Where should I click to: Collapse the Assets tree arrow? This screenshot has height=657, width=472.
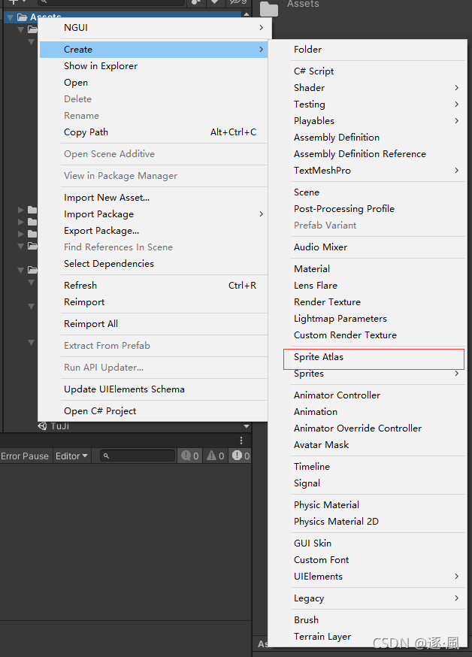tap(10, 17)
